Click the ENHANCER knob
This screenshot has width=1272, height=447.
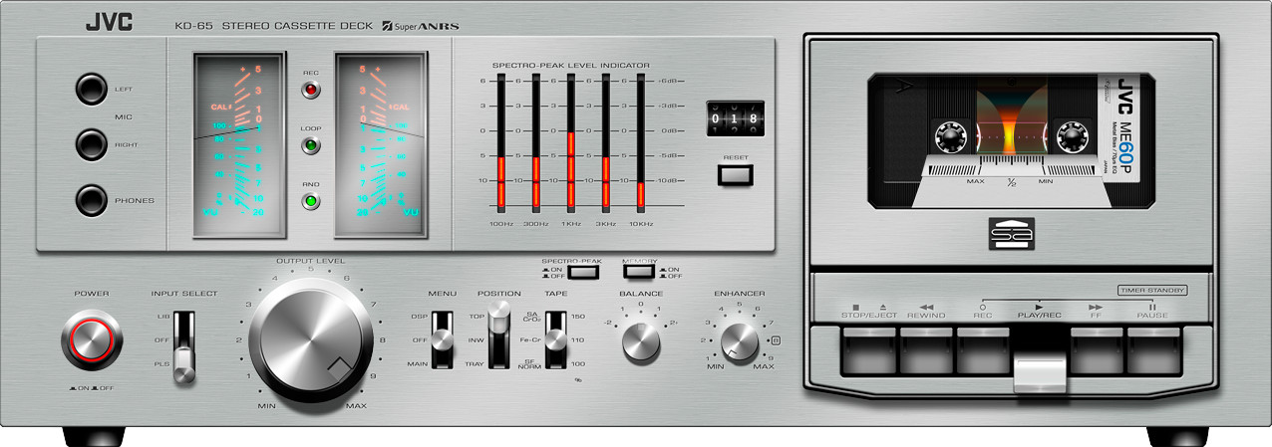(739, 341)
